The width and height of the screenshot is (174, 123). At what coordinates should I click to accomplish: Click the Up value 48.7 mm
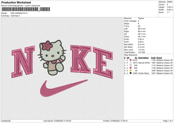142,34
